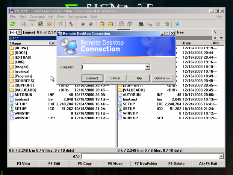Screen dimensions: 233x175
Task: Click the Sigma icon at desktop corner
Action: (x=2, y=173)
